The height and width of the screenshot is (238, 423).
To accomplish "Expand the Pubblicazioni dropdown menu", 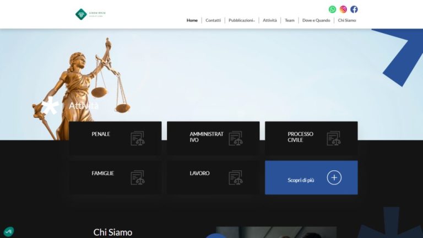I will pos(242,20).
